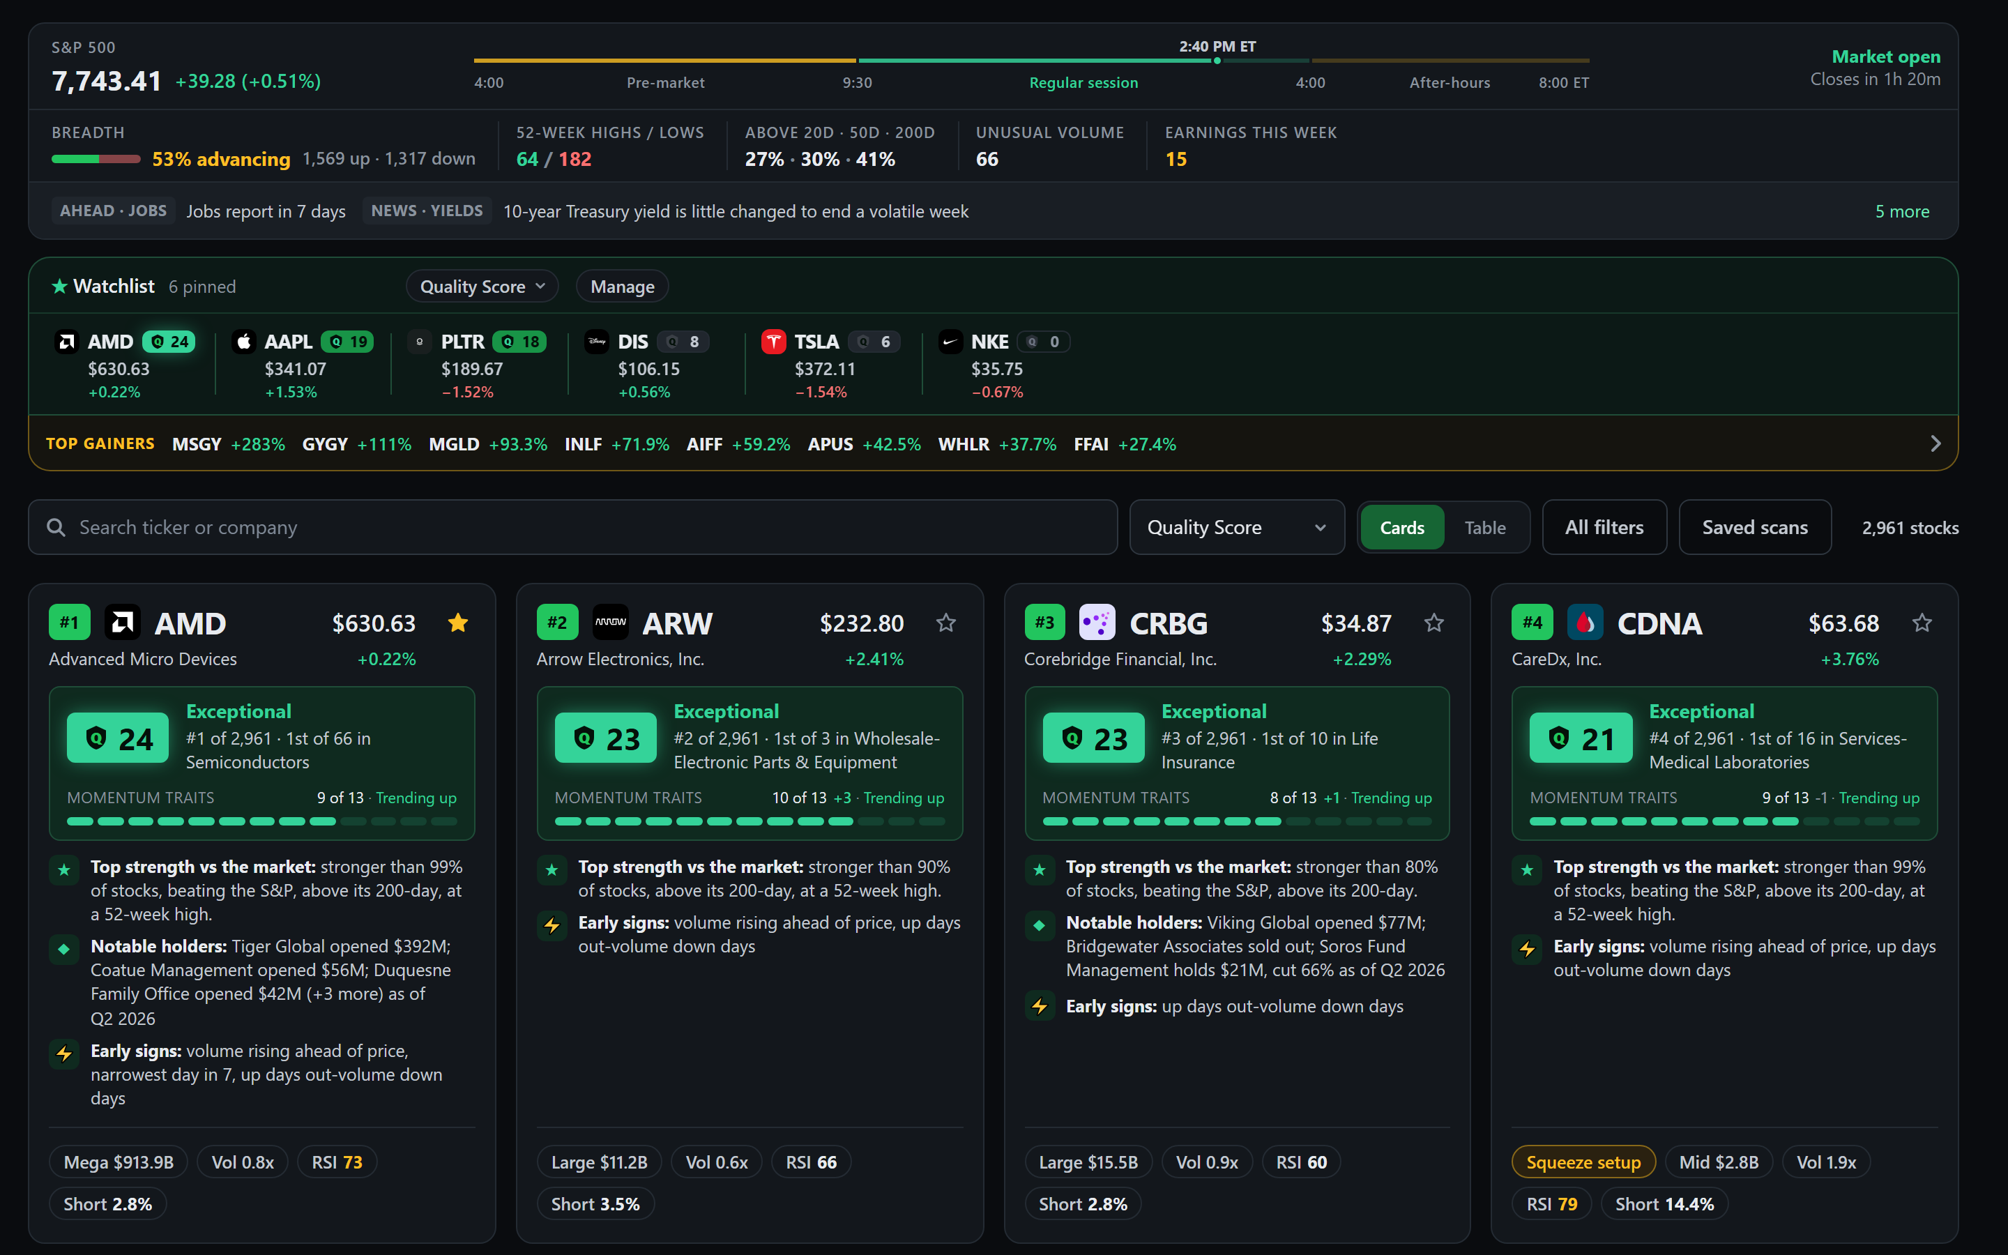Click the After-hours session label

[x=1450, y=83]
